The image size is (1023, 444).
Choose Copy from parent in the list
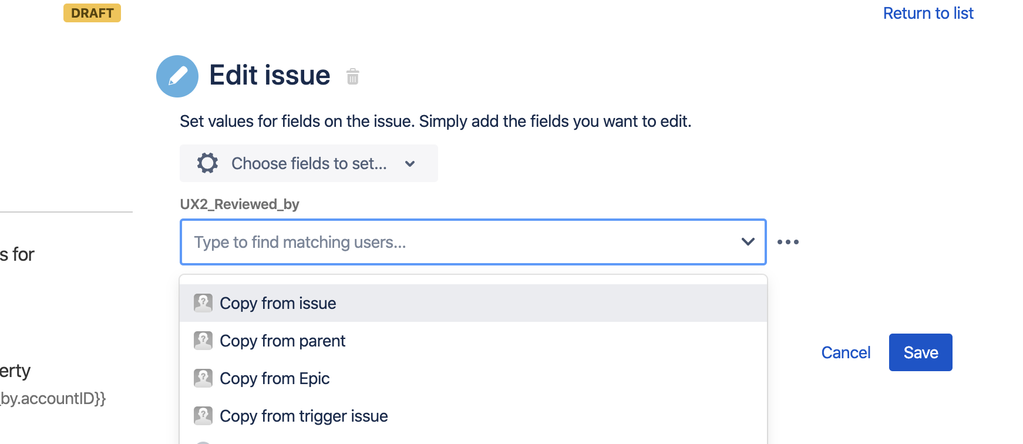[x=282, y=341]
